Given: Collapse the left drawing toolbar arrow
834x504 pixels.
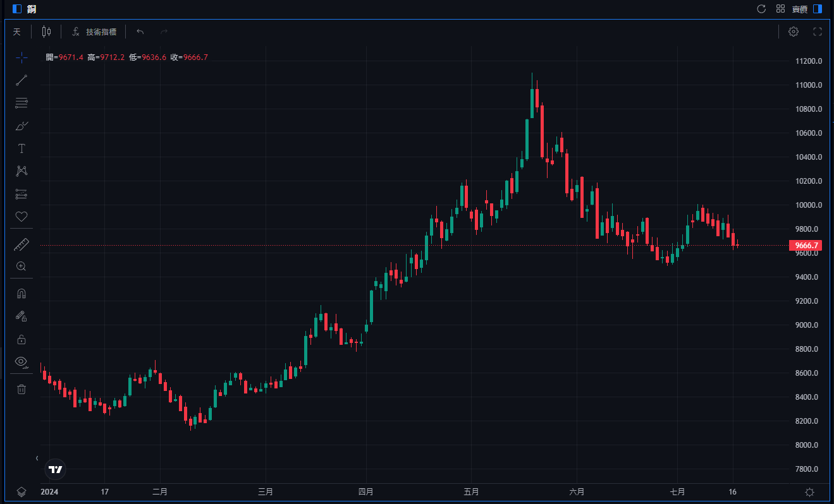Looking at the screenshot, I should coord(37,458).
